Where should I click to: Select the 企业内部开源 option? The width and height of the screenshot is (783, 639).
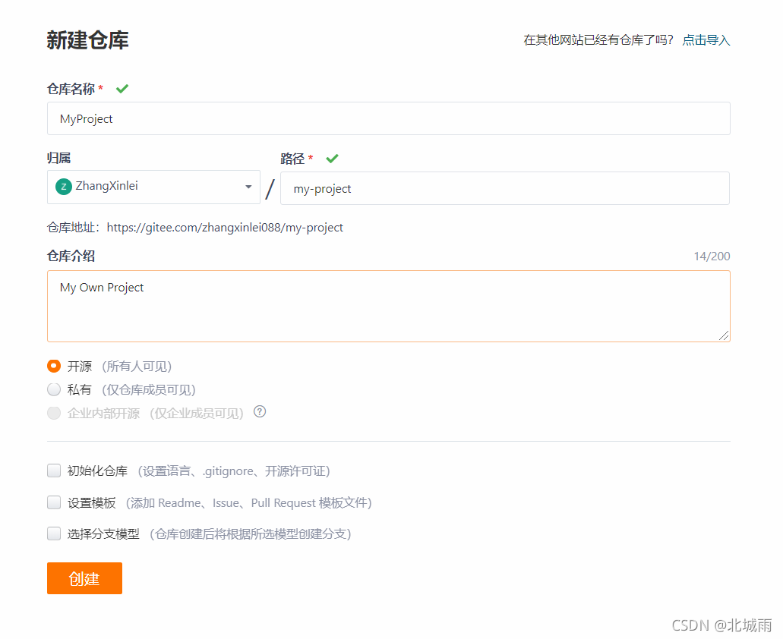[53, 413]
